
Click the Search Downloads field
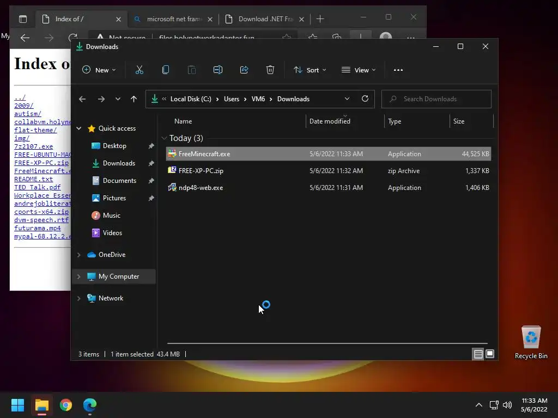(x=436, y=99)
